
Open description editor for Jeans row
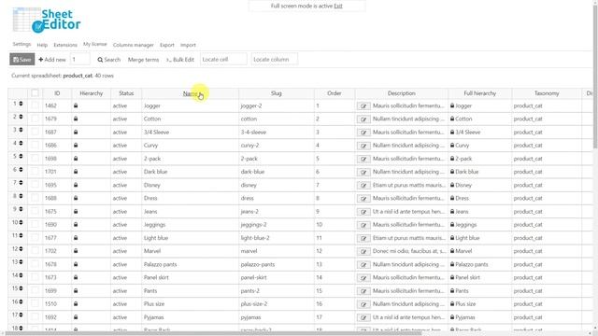click(x=363, y=212)
